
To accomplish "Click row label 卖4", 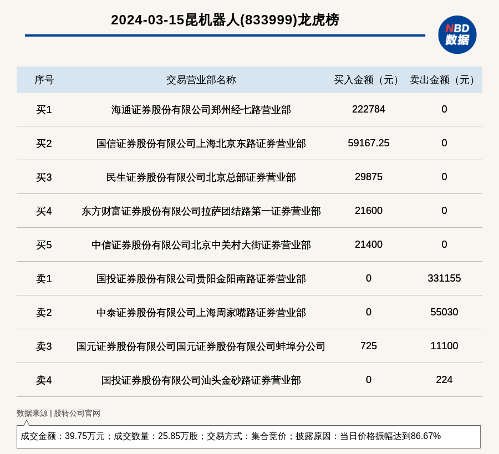I will pyautogui.click(x=44, y=380).
